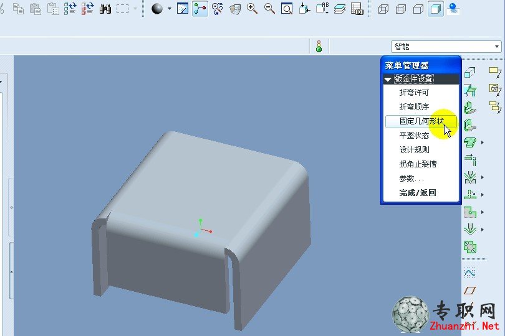Select 折弯顺序 menu entry

(414, 107)
